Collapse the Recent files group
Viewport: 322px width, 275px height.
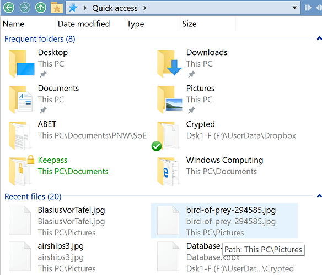(319, 196)
